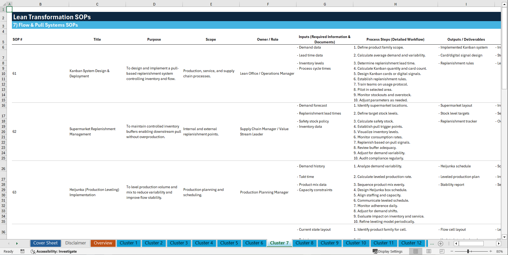Switch to the Cover Sheet tab
Viewport: 508px width, 255px height.
45,243
